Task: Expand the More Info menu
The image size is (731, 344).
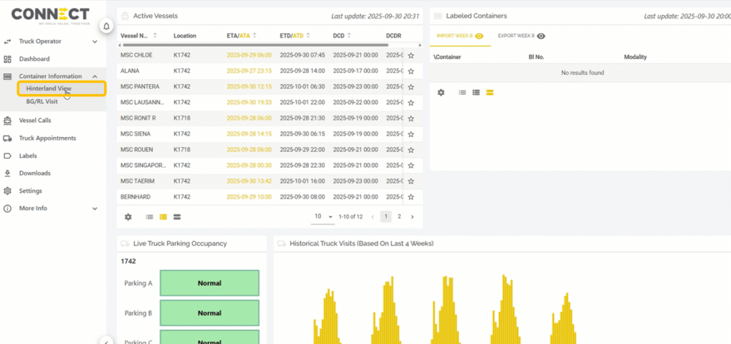Action: click(x=95, y=208)
